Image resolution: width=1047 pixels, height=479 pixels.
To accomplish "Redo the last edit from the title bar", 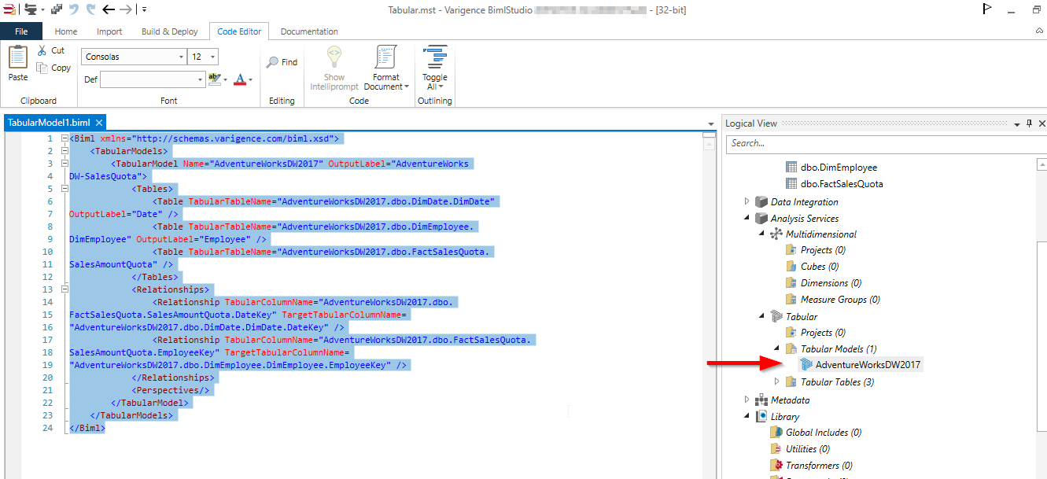I will 90,9.
